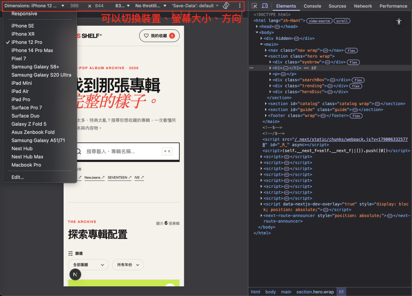Expand the footer class wrap node

[x=266, y=115]
